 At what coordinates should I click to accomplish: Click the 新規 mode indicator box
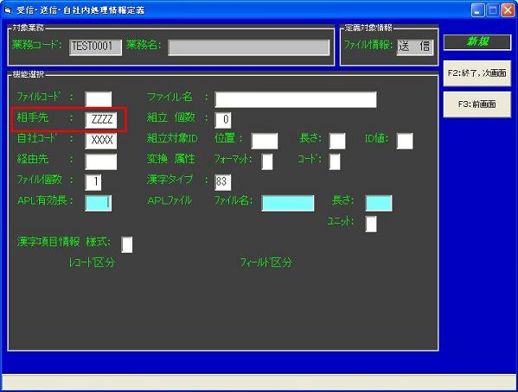point(477,42)
